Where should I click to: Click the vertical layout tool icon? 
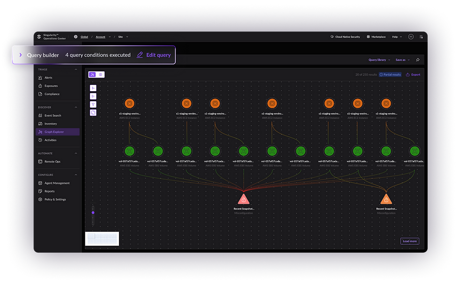pos(93,96)
